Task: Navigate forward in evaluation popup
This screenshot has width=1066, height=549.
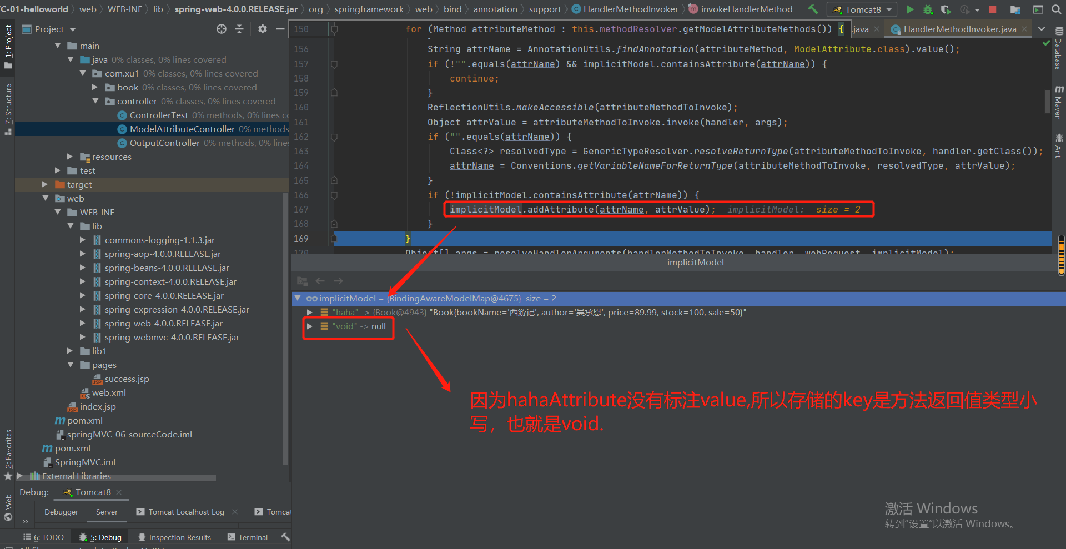Action: (x=338, y=281)
